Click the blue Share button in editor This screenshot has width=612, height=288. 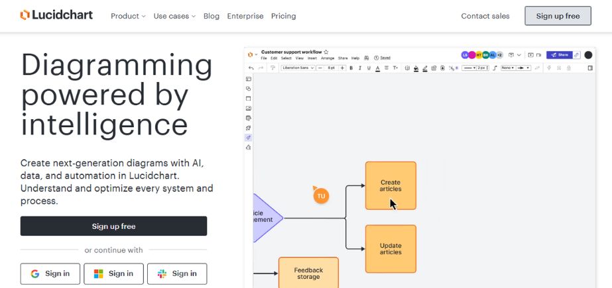(560, 55)
